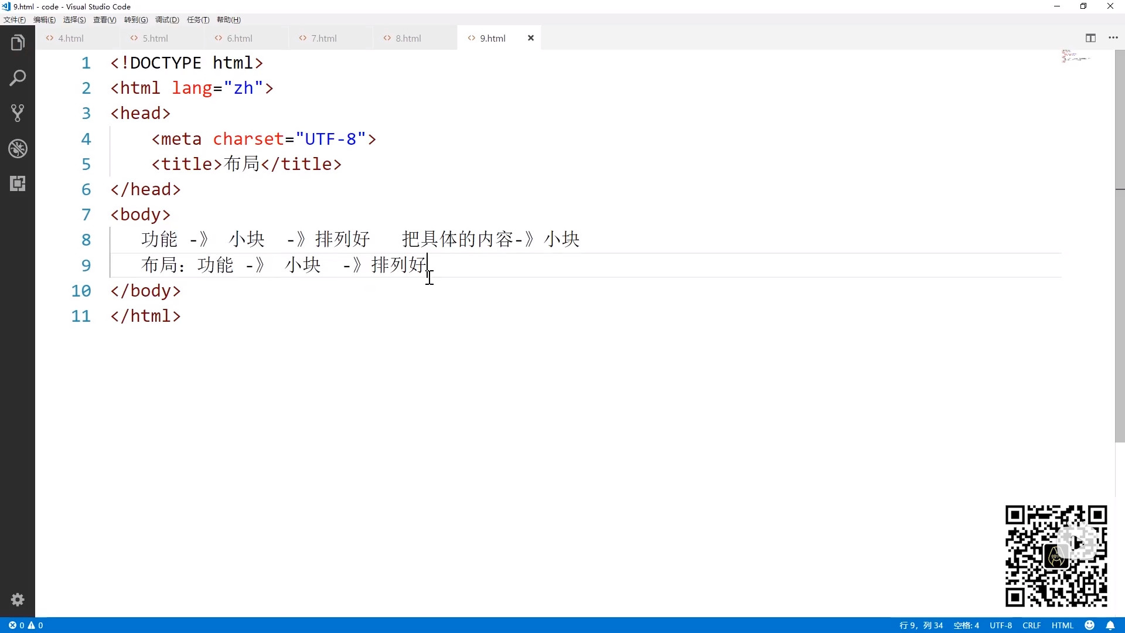Click the indentation setting 空格: 4
This screenshot has height=633, width=1125.
pyautogui.click(x=966, y=625)
